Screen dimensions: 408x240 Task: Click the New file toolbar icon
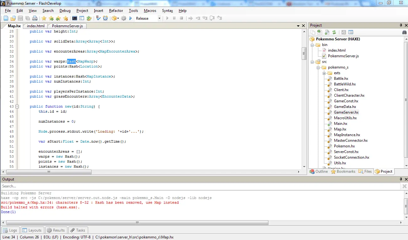click(x=6, y=18)
